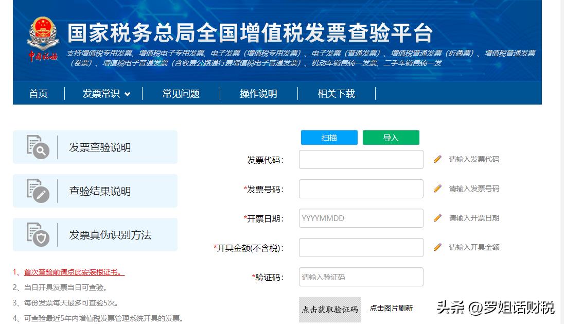The width and height of the screenshot is (564, 324).
Task: Click the 点击获取验证码 captcha image
Action: tap(330, 309)
